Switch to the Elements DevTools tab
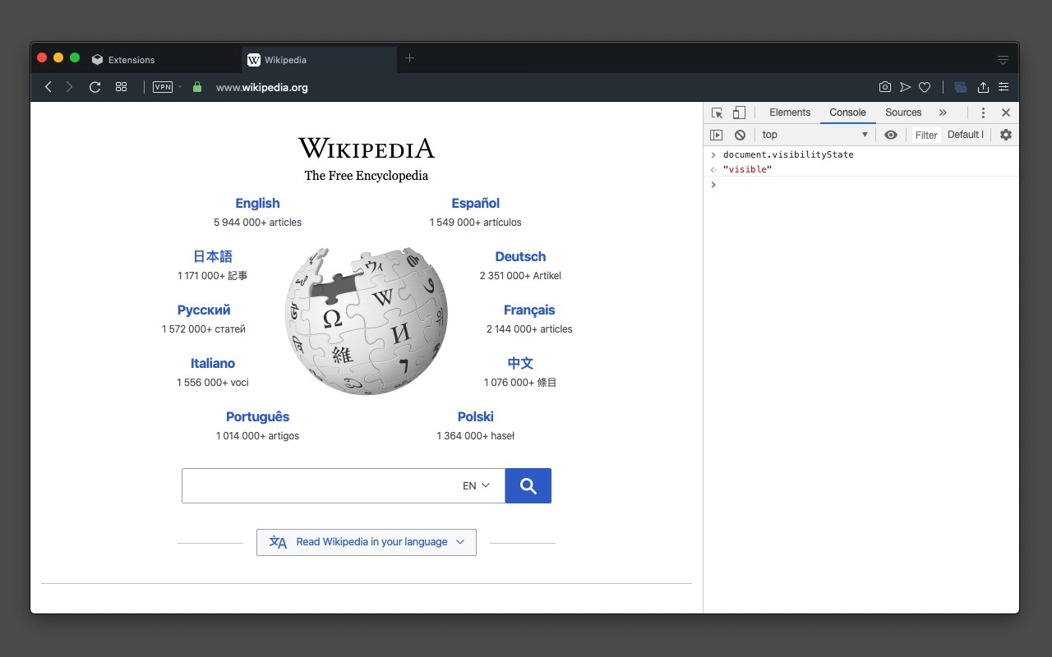Viewport: 1052px width, 657px height. [790, 113]
